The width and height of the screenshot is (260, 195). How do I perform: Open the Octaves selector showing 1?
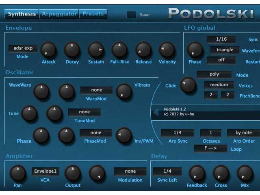coord(211,133)
